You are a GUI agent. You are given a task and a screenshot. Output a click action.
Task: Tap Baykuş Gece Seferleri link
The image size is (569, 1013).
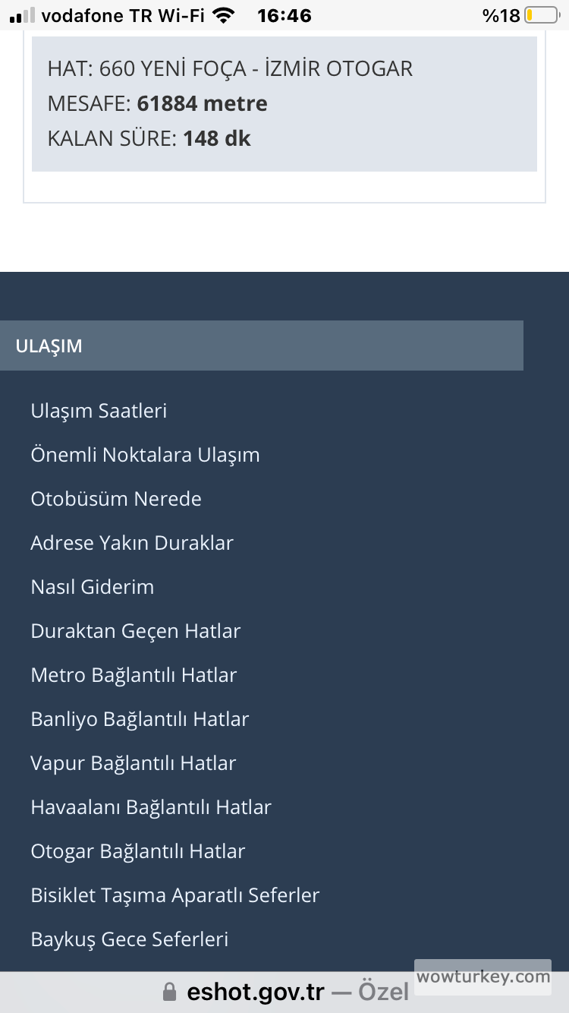pos(130,939)
